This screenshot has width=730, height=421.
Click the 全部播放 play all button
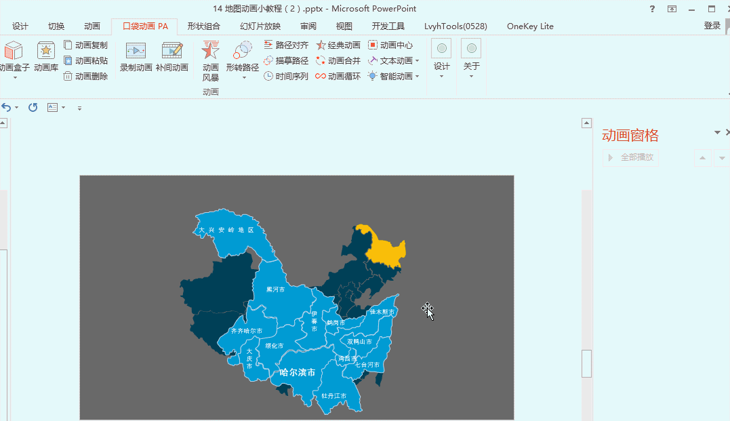coord(630,157)
